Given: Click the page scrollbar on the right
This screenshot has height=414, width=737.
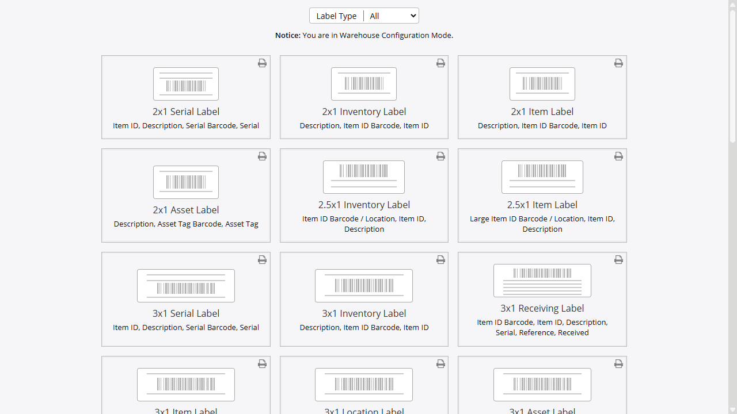Looking at the screenshot, I should (x=732, y=75).
